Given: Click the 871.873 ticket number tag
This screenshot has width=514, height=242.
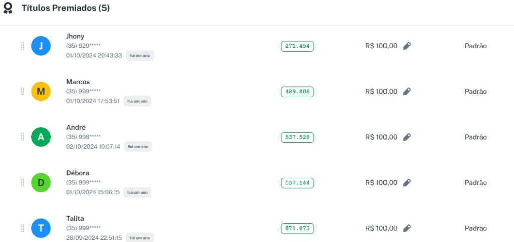Looking at the screenshot, I should 297,229.
